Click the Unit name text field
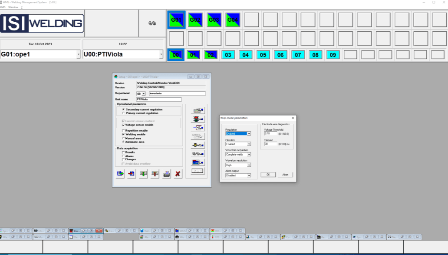This screenshot has width=448, height=255. coord(158,99)
